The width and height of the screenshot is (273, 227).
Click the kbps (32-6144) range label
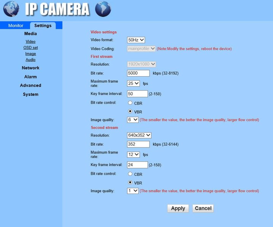coord(165,144)
